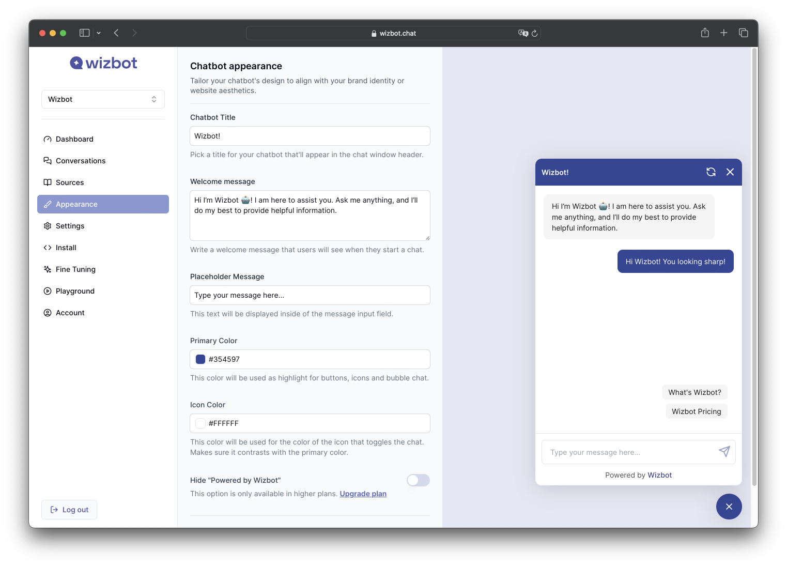Follow the Upgrade plan link
This screenshot has width=787, height=566.
pos(363,494)
